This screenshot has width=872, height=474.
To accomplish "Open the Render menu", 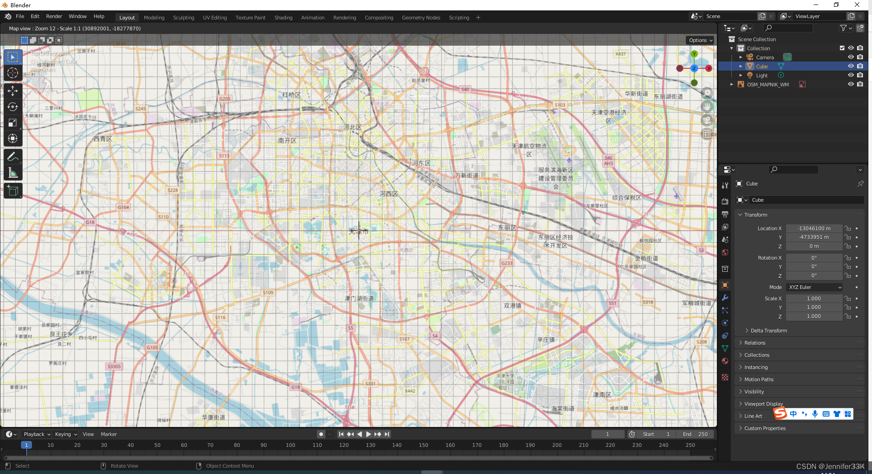I will [x=54, y=16].
